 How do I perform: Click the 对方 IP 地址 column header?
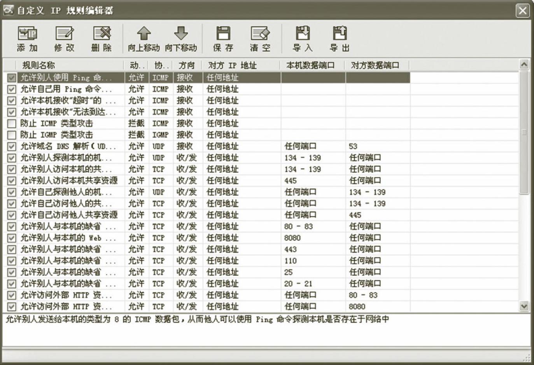pos(241,65)
